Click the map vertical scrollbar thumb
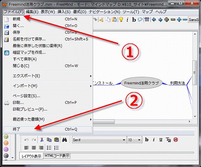The image size is (201, 167). (x=195, y=73)
